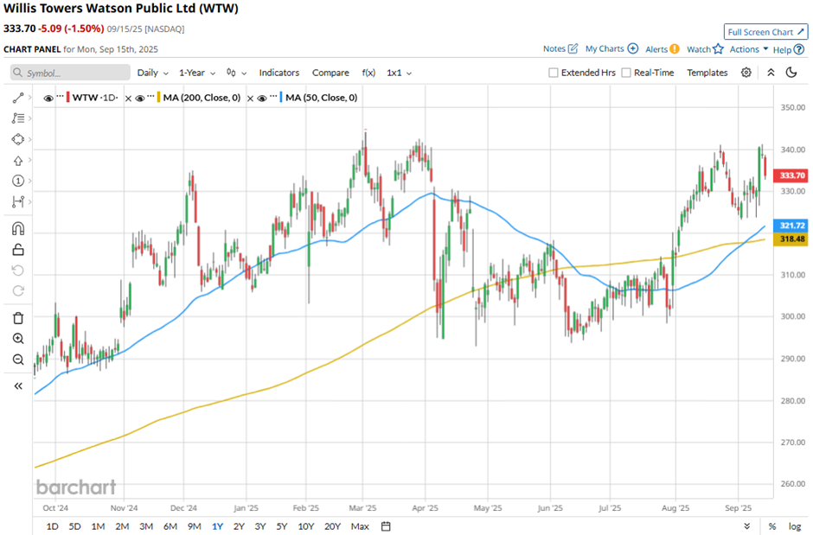Select the trend line drawing tool
Viewport: 813px width, 535px height.
pos(18,98)
